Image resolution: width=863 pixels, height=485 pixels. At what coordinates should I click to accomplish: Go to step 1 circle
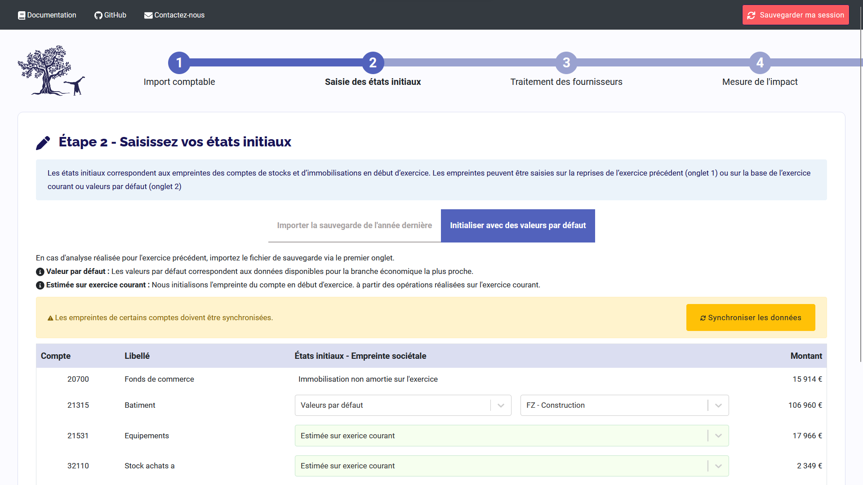coord(179,63)
